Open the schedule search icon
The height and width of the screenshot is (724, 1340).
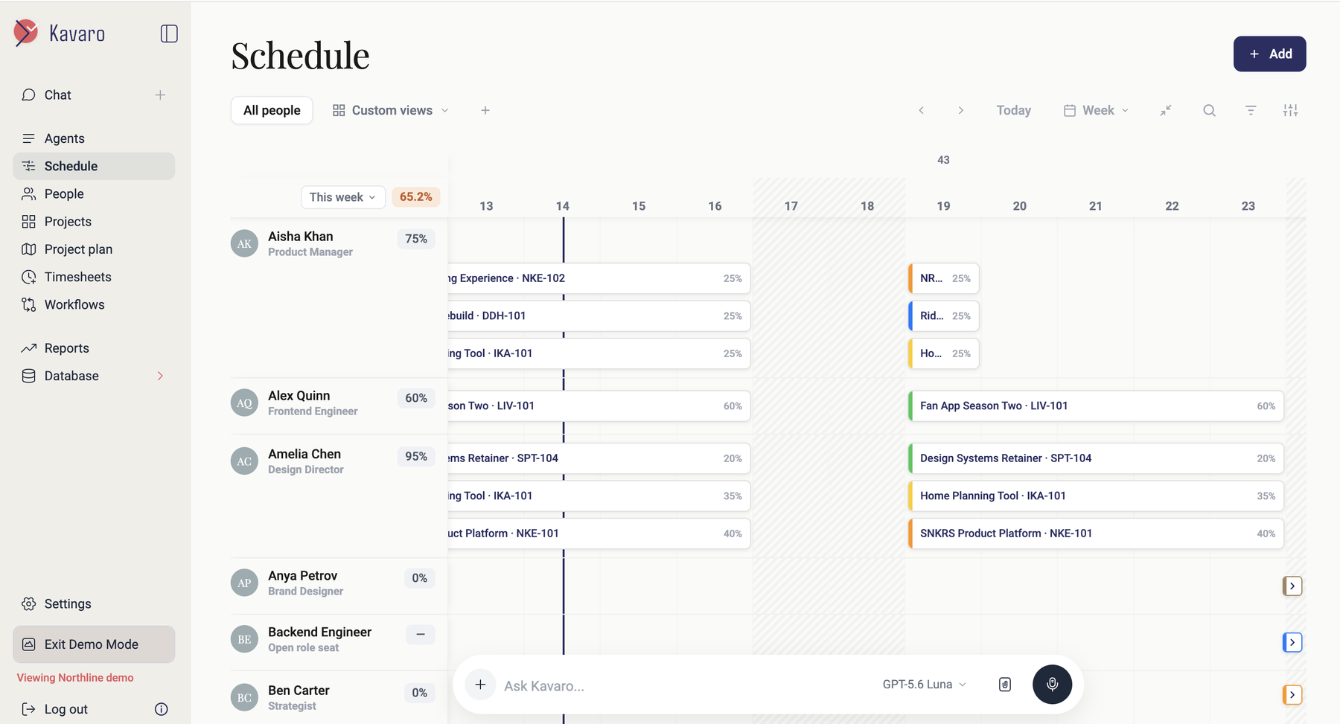tap(1209, 110)
